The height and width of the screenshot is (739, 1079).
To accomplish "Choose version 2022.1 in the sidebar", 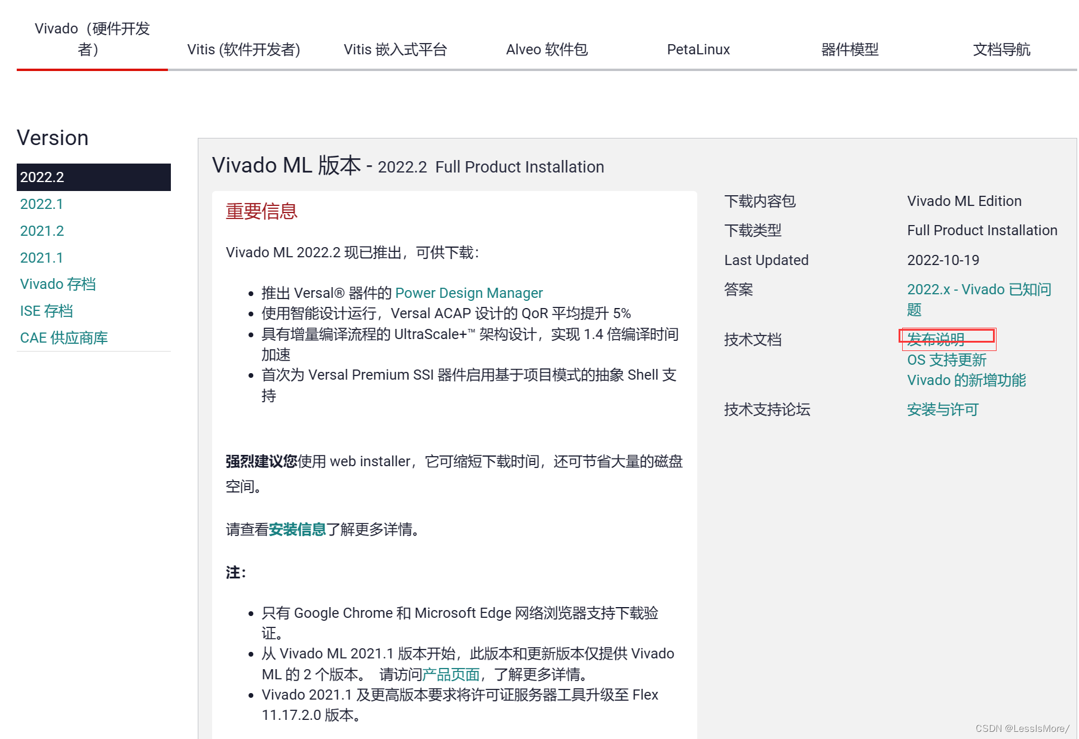I will pos(42,204).
